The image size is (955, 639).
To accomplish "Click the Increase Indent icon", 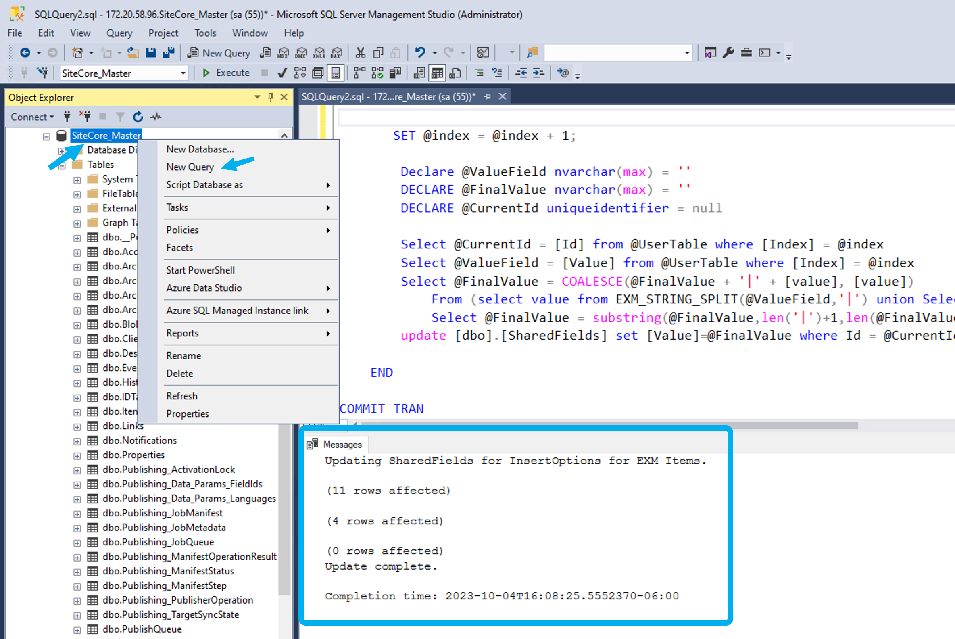I will (x=539, y=73).
